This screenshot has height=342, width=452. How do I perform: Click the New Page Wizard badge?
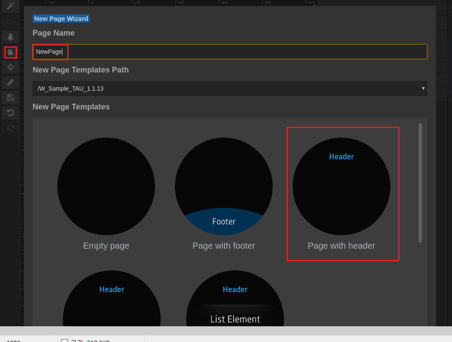tap(61, 18)
